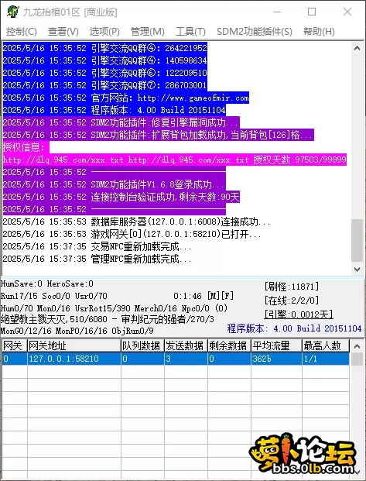The height and width of the screenshot is (481, 366).
Task: Click the 剩余数据 column header
Action: pos(229,345)
